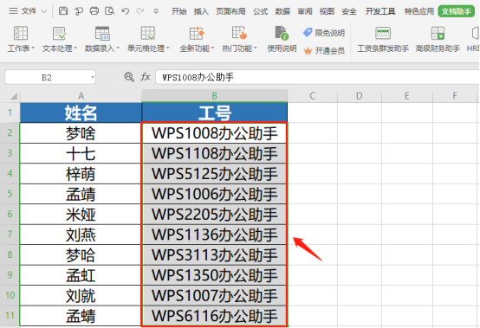Open the 工作表 tool dropdown
480x328 pixels.
21,39
